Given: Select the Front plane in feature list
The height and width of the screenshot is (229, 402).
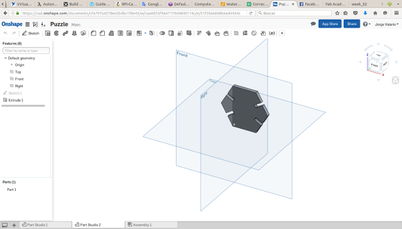Looking at the screenshot, I should pyautogui.click(x=19, y=79).
